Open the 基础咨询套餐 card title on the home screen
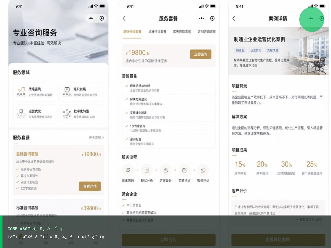This screenshot has width=331, height=248. [27, 154]
